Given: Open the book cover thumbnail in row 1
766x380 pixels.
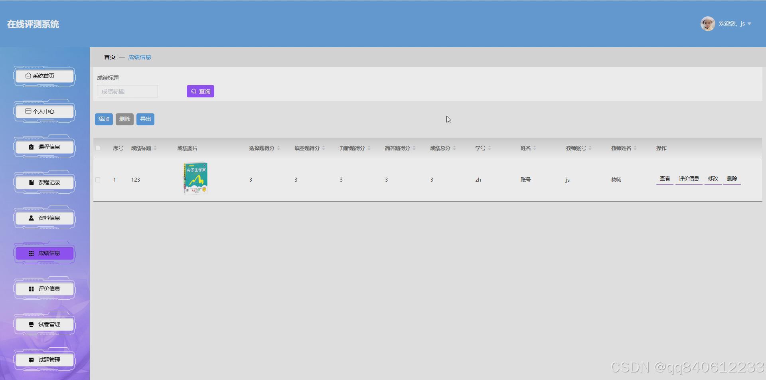Looking at the screenshot, I should point(195,178).
